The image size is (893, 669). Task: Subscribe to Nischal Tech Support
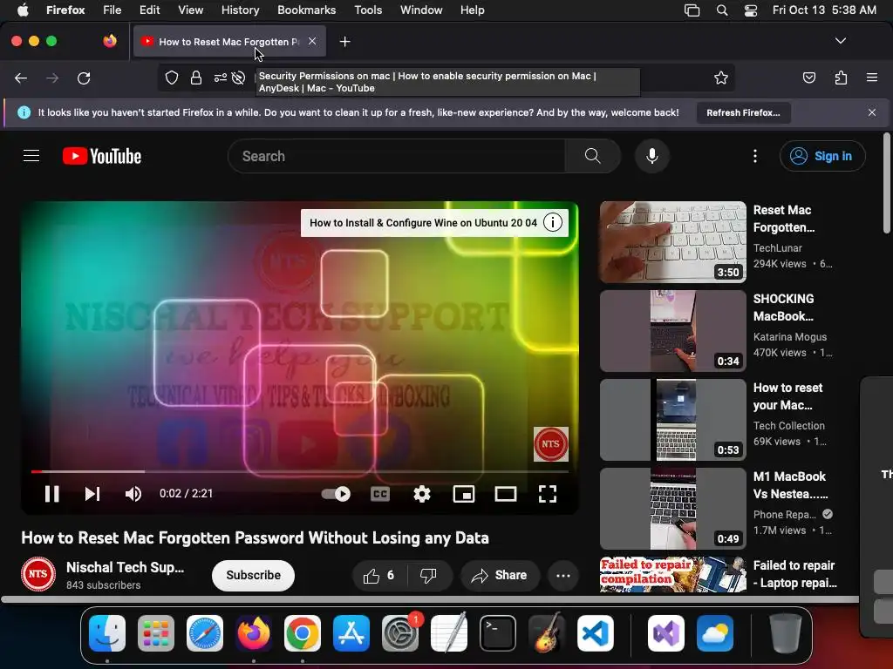[253, 575]
